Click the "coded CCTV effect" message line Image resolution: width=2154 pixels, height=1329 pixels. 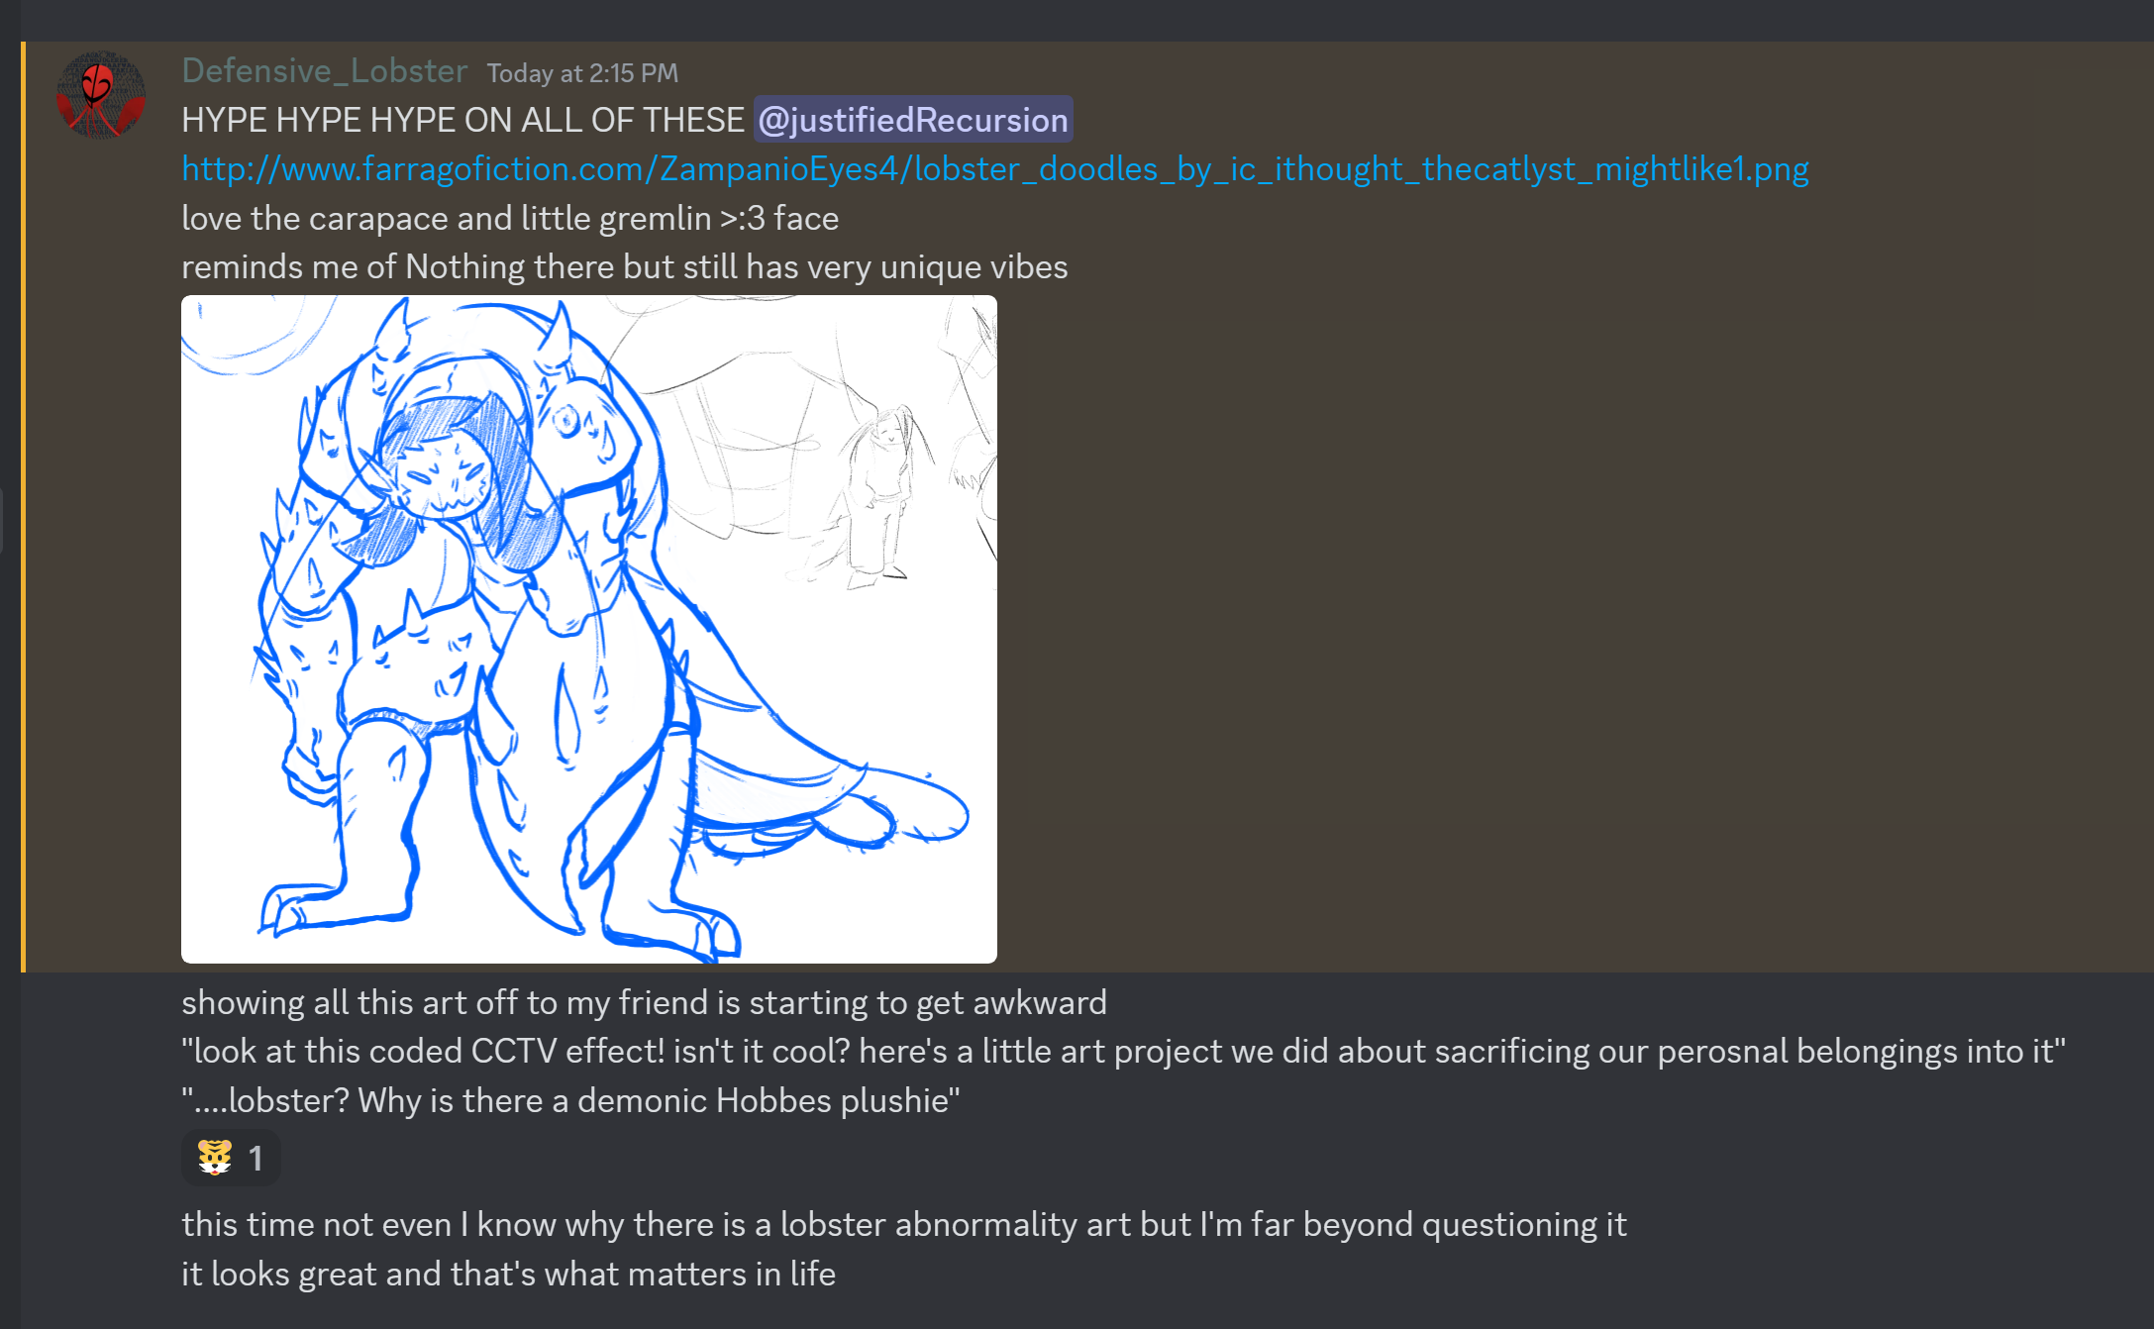[x=1124, y=1052]
